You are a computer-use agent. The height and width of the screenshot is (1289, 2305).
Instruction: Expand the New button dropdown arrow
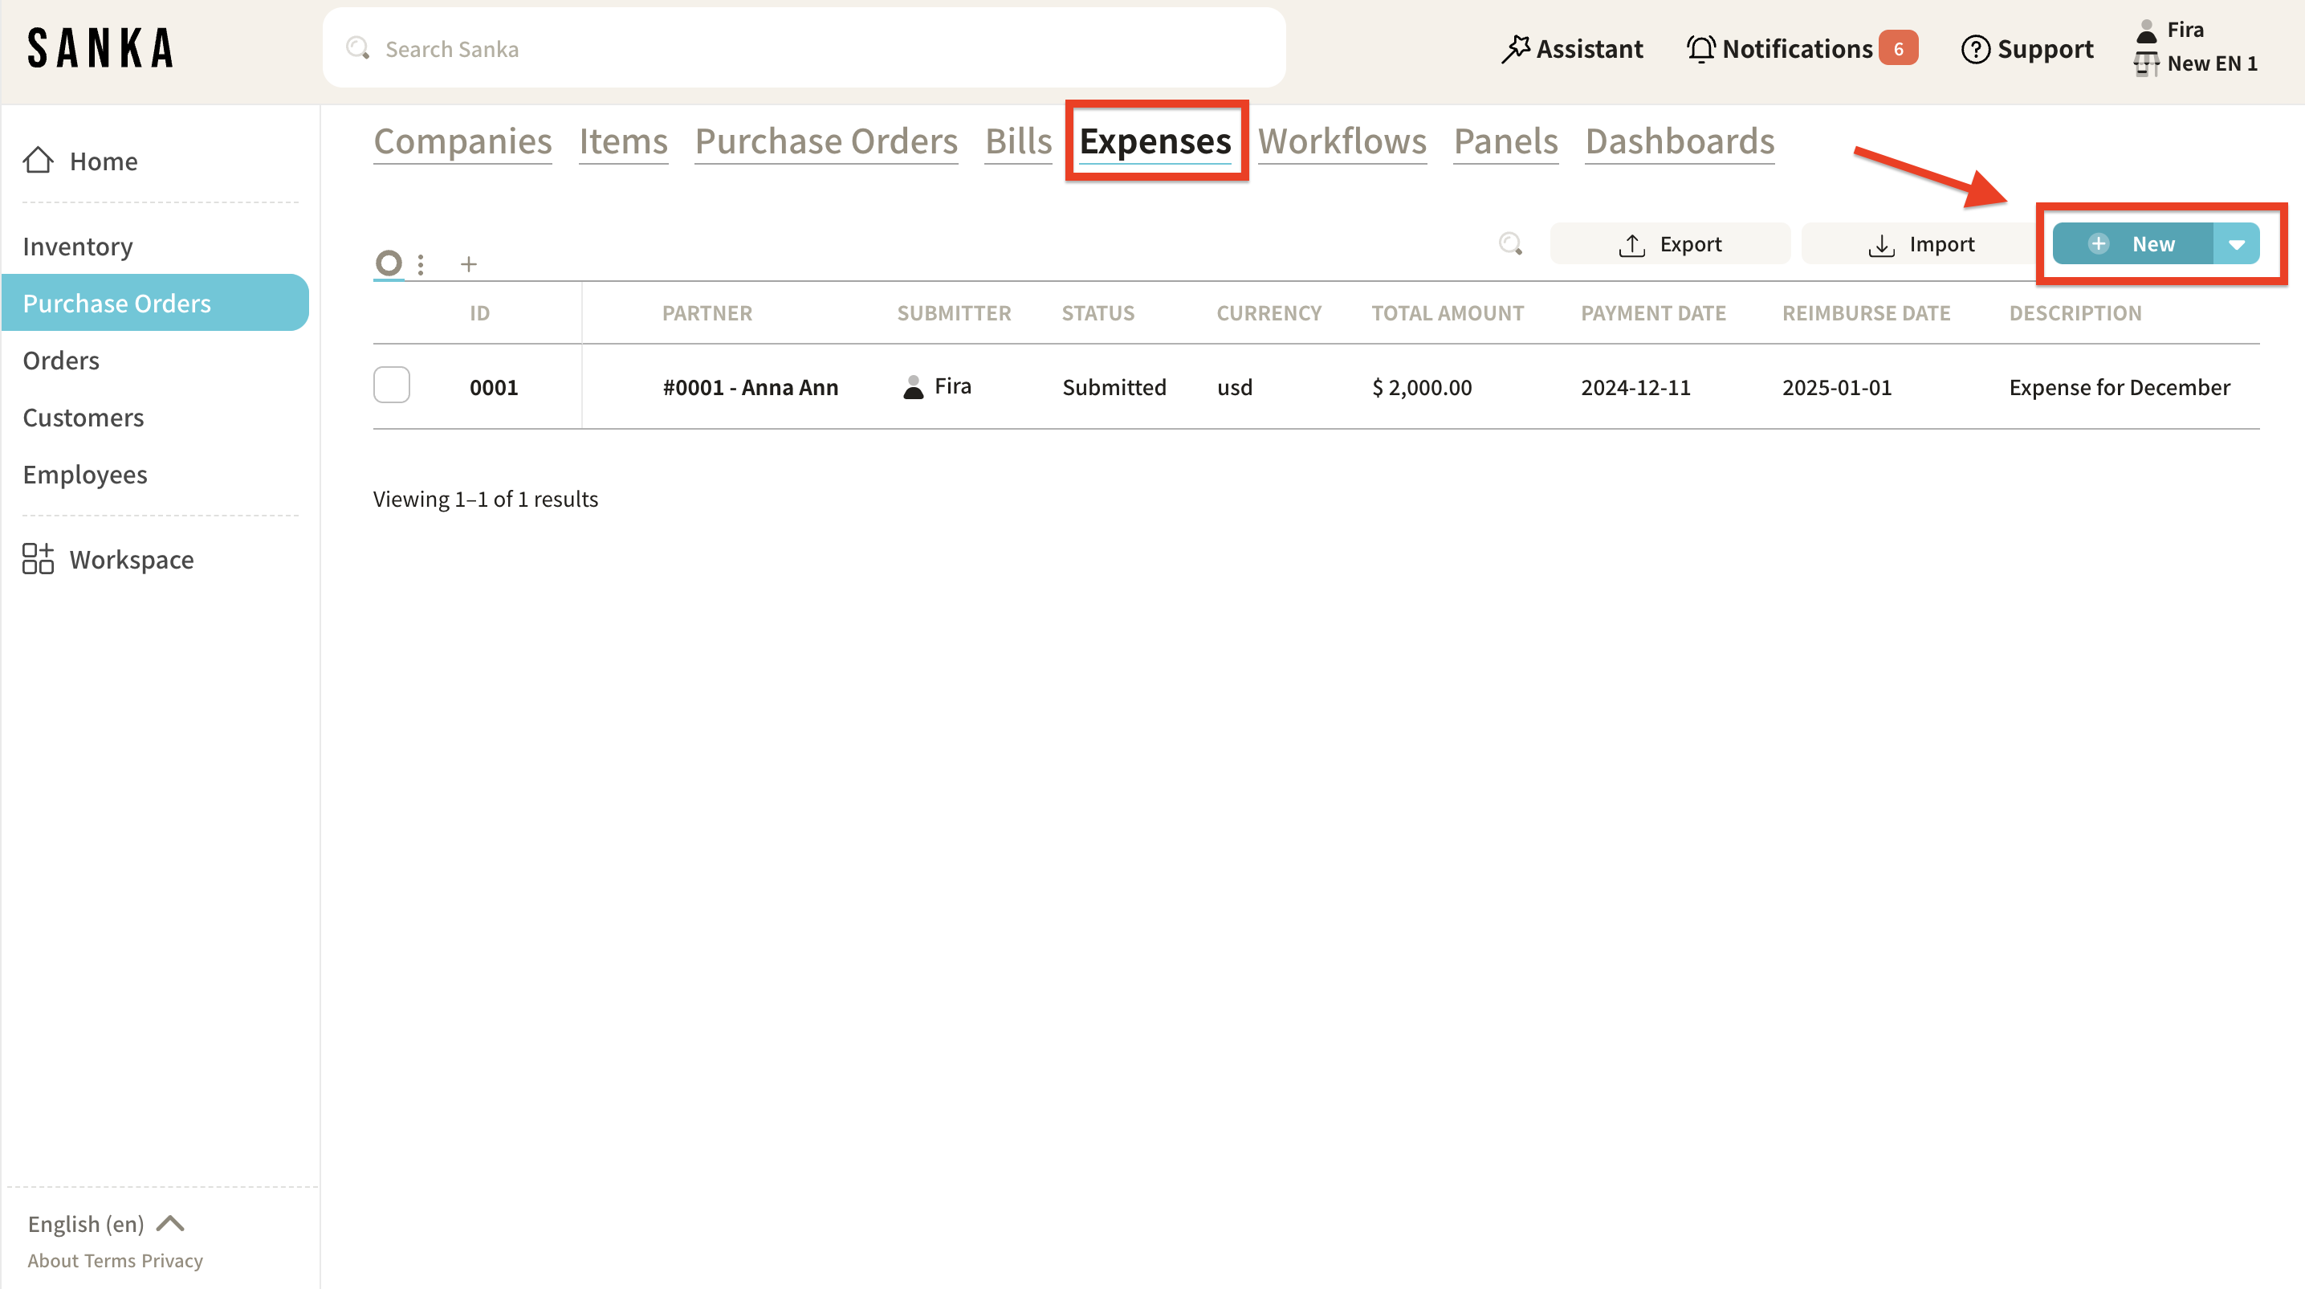[2236, 243]
